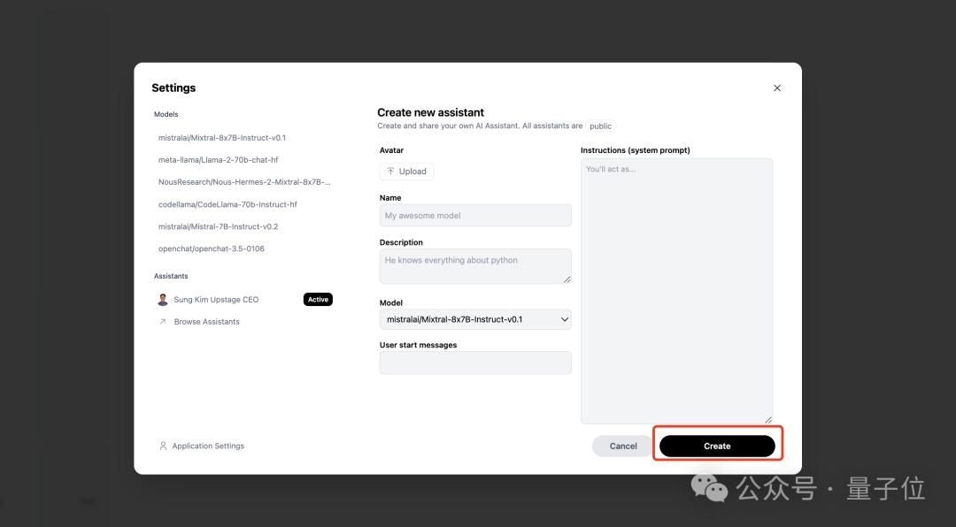Focus the Name input field
This screenshot has height=527, width=956.
475,215
